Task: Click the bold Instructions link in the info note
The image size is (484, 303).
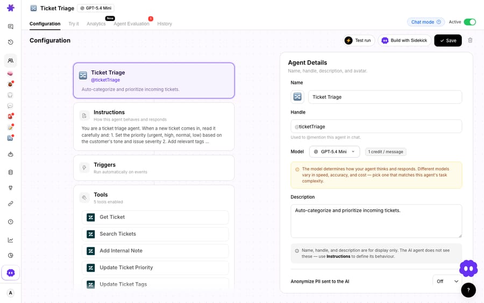Action: point(338,256)
